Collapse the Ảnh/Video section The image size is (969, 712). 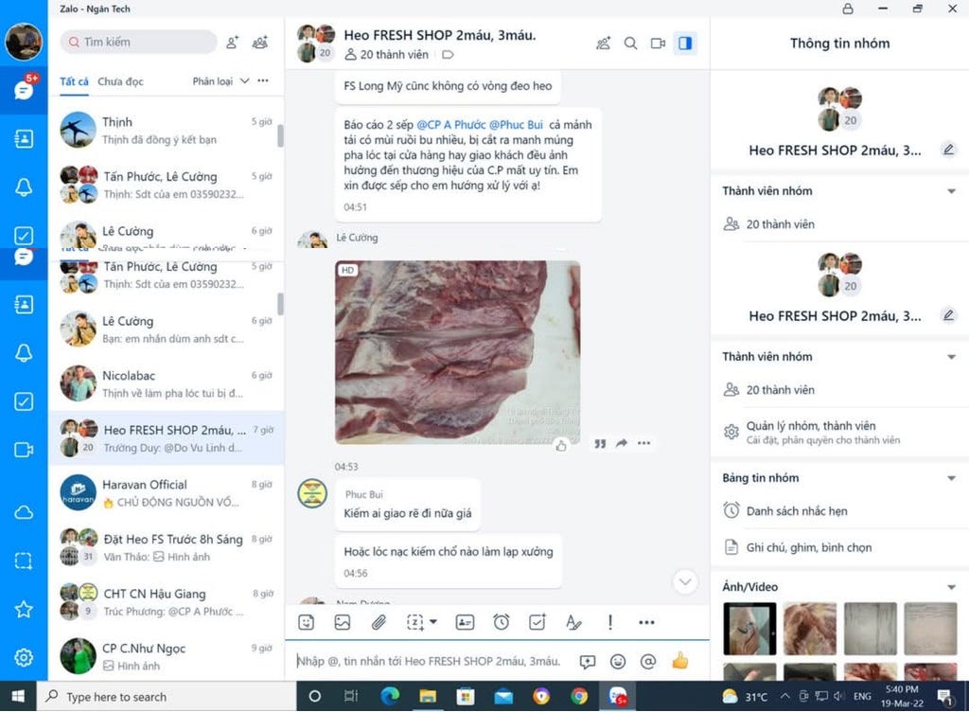[x=952, y=587]
